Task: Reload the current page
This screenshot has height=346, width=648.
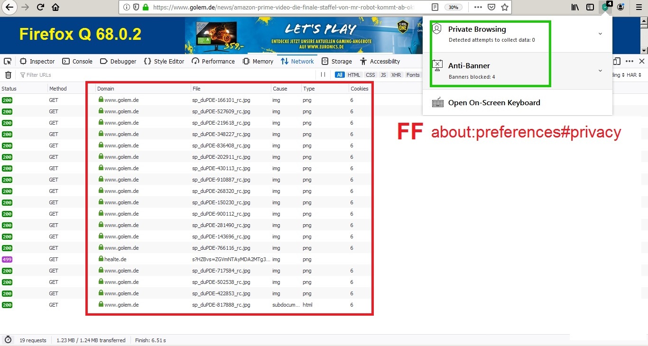Action: point(41,7)
